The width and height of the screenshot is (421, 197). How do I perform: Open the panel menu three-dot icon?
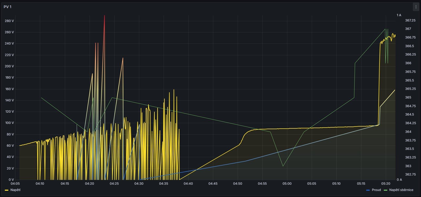pyautogui.click(x=416, y=7)
